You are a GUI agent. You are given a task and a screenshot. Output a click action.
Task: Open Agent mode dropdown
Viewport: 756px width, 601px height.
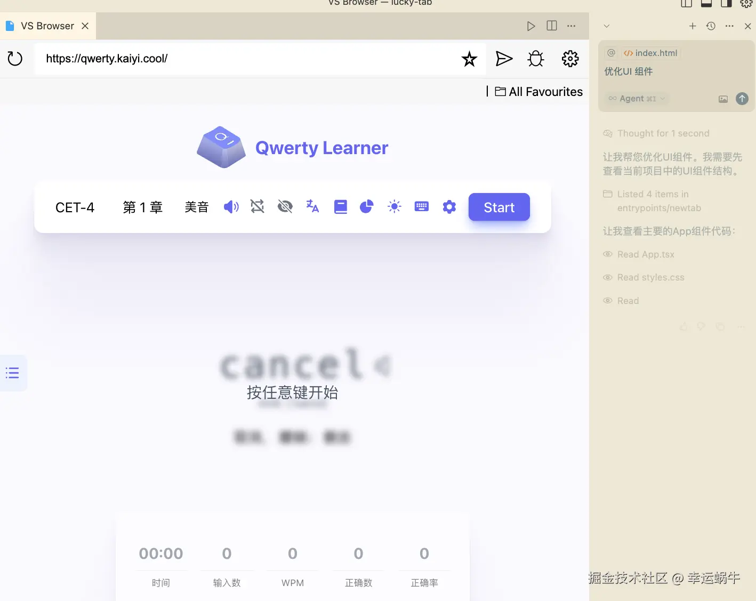coord(637,99)
